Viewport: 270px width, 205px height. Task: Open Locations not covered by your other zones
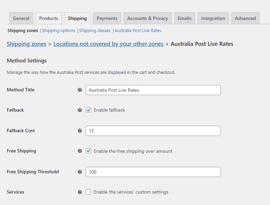[x=108, y=44]
